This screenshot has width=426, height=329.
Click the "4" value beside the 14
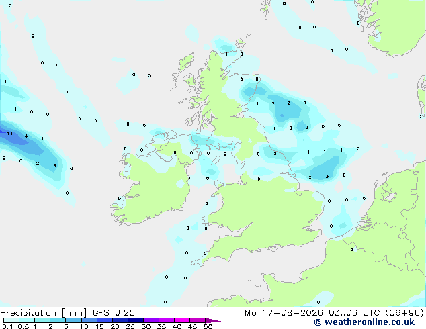coord(26,136)
